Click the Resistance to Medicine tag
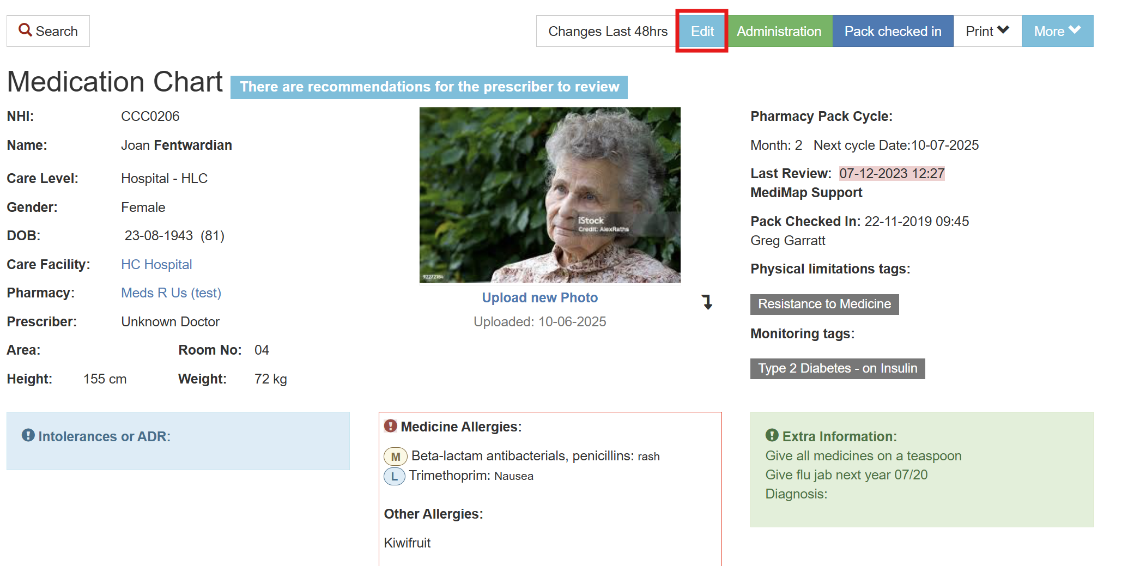The image size is (1128, 566). pyautogui.click(x=824, y=304)
